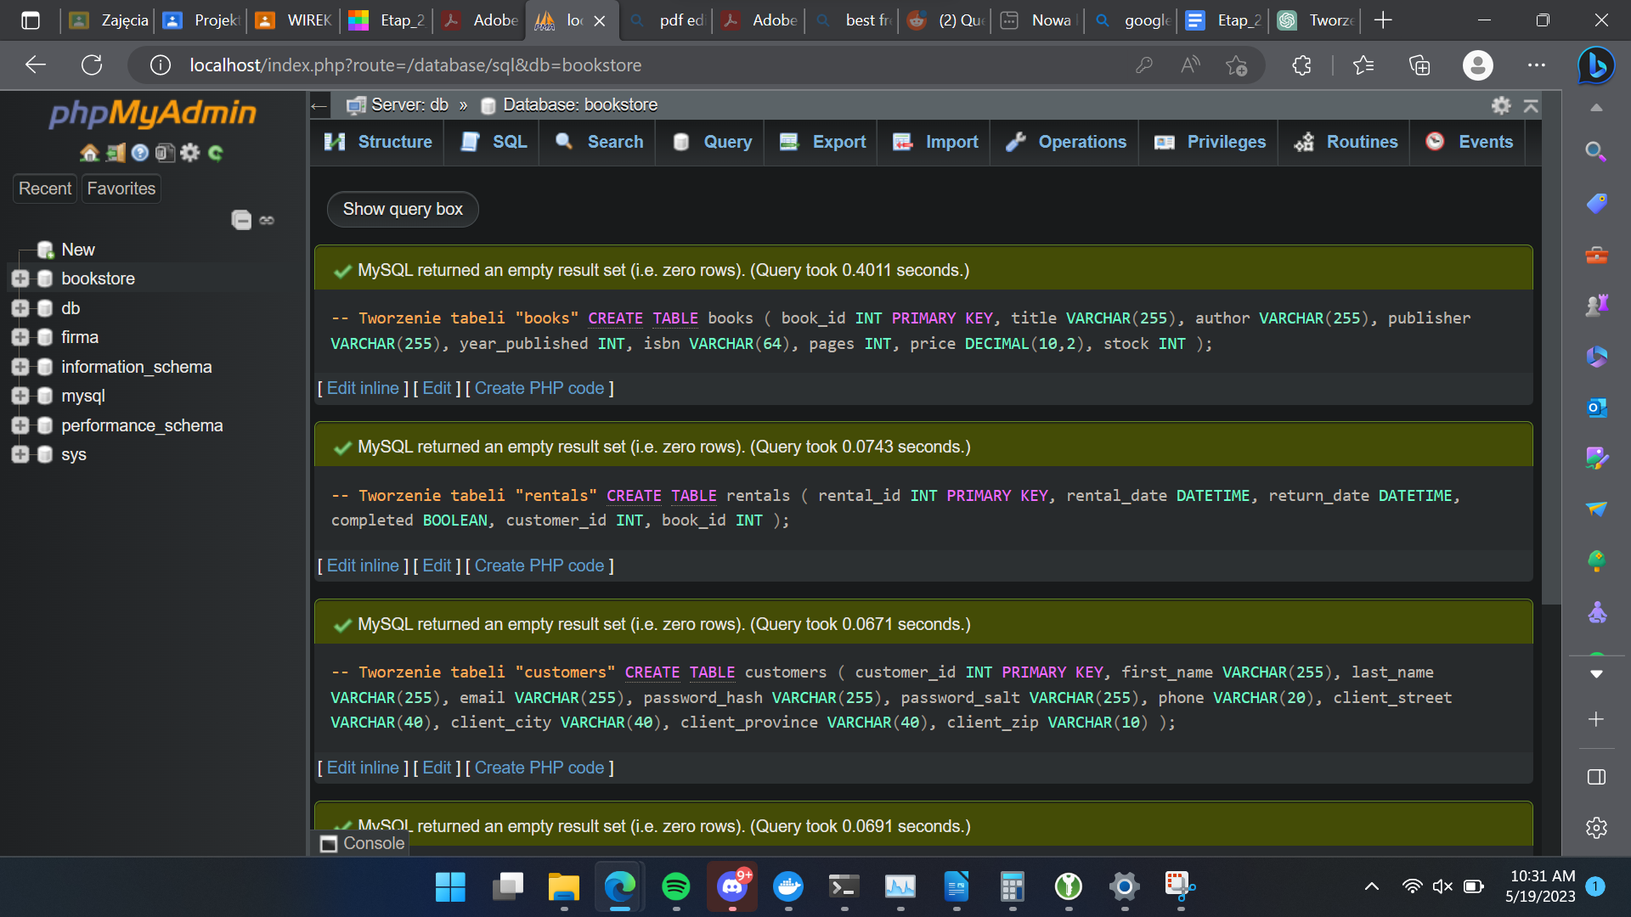Click the navigation panel back arrow

coord(319,106)
